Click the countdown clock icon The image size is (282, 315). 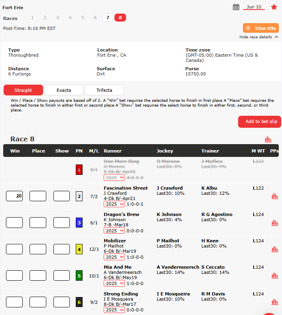pyautogui.click(x=248, y=28)
